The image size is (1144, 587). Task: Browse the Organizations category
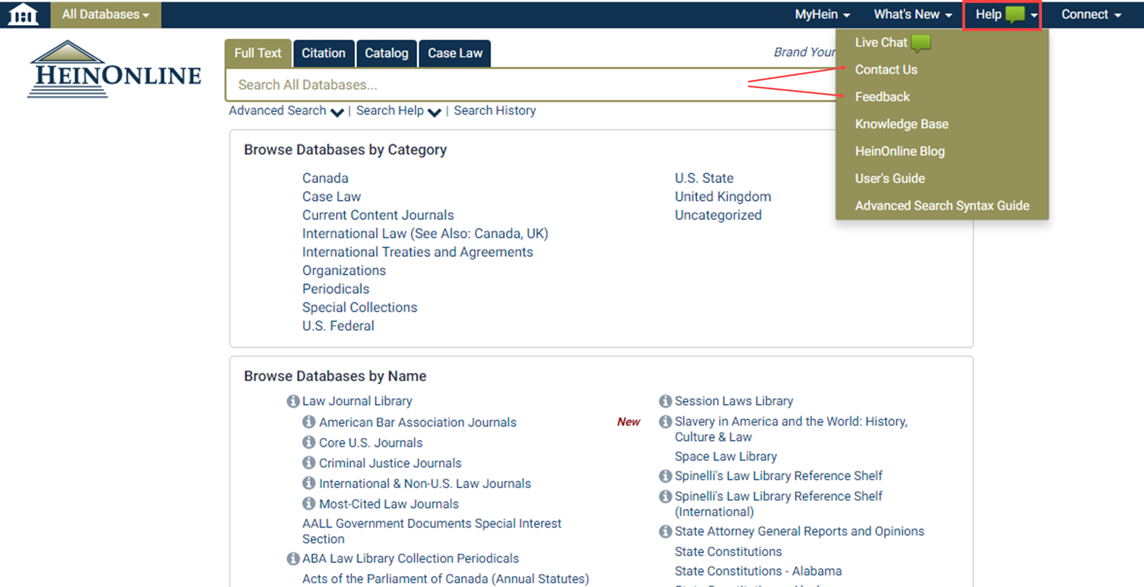point(344,270)
